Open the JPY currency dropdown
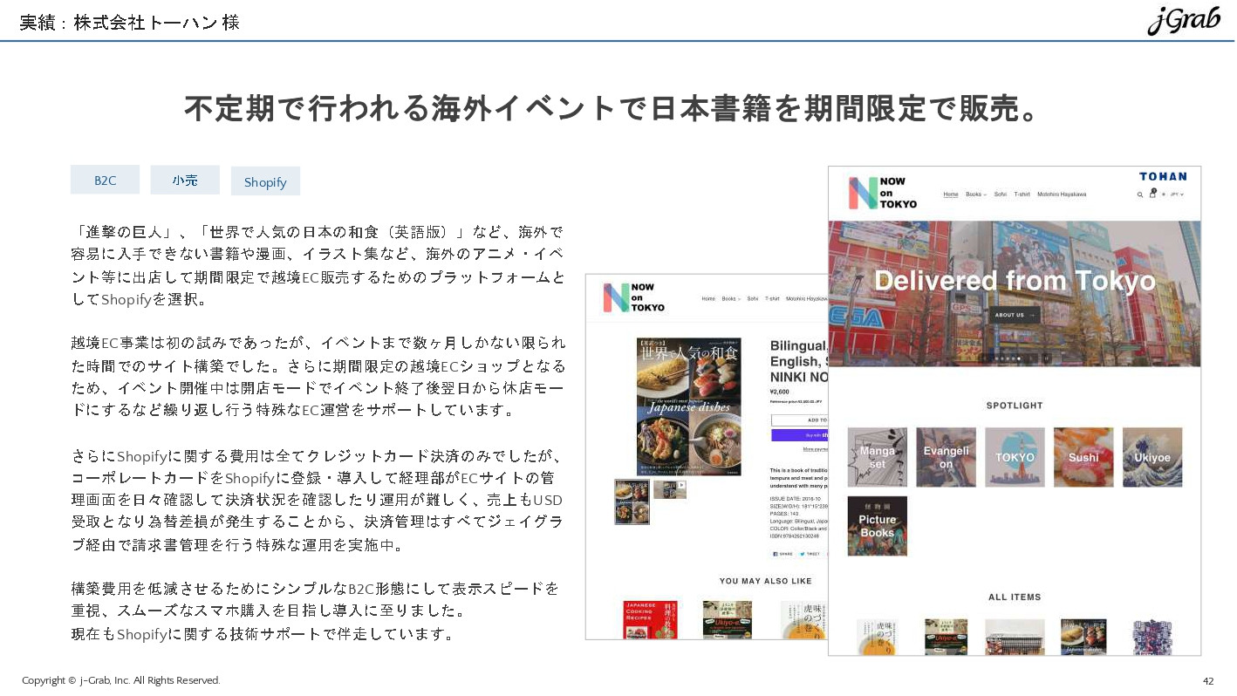 [x=1177, y=194]
